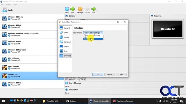
Task: Click the Preview section header icon
Action: 152,16
